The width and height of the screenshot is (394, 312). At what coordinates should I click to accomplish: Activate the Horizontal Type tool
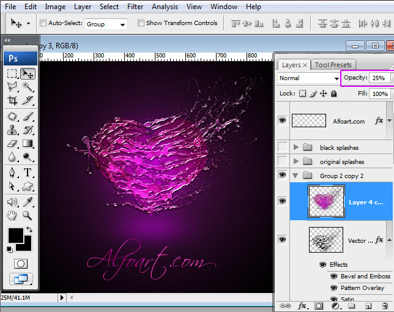pos(28,173)
